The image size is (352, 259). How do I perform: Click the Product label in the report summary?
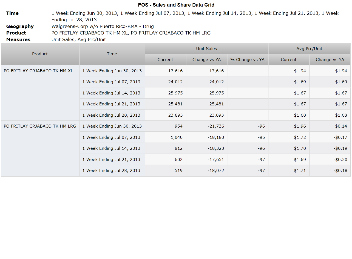point(16,33)
